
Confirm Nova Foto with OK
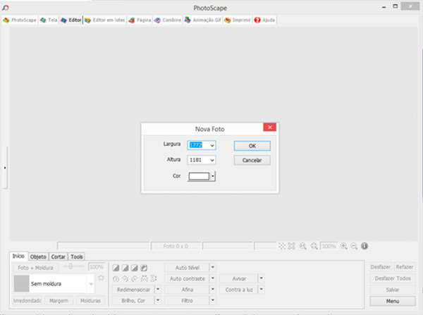pyautogui.click(x=252, y=146)
